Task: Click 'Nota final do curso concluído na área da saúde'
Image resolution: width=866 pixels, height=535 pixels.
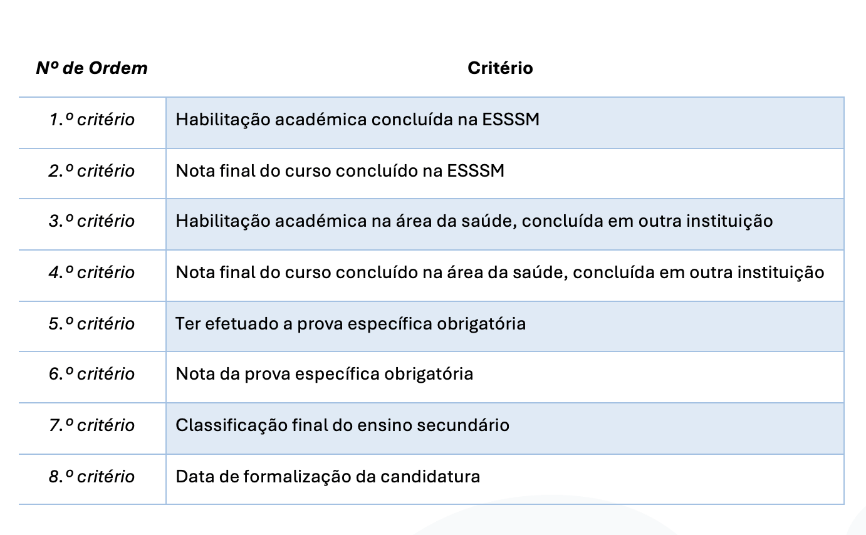Action: tap(499, 273)
